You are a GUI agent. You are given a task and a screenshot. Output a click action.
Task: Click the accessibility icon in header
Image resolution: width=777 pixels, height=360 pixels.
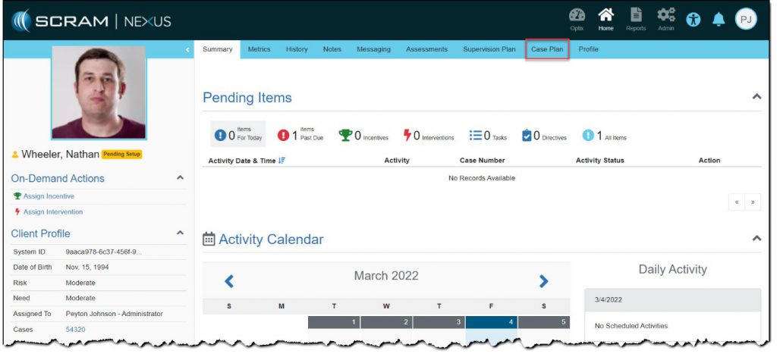pos(694,20)
